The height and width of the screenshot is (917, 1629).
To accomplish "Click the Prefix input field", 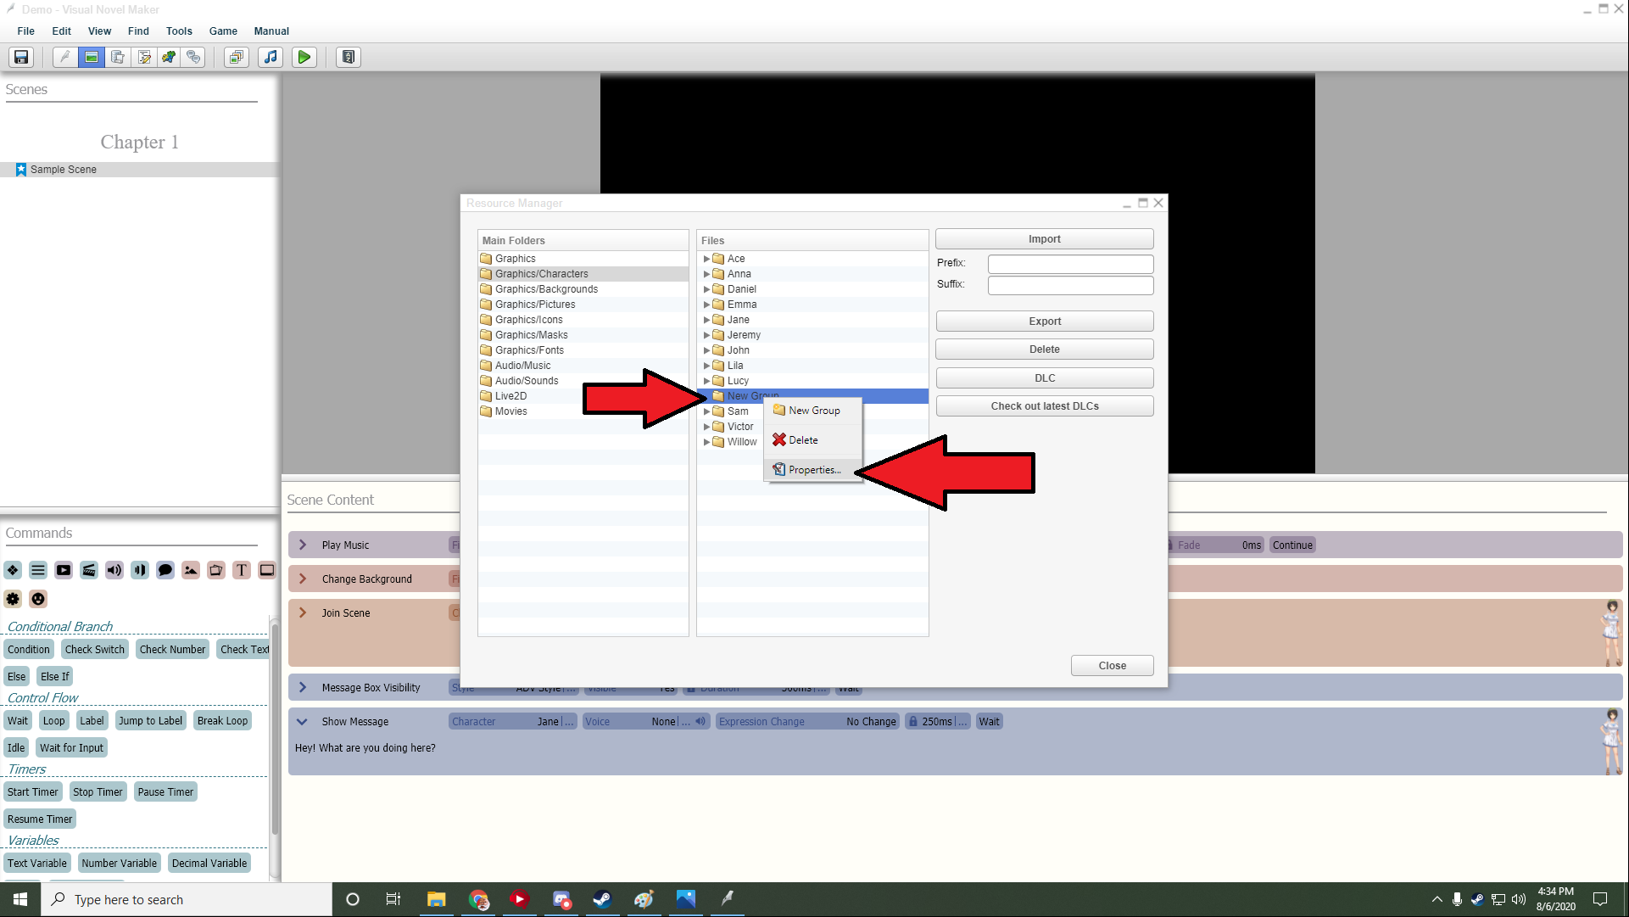I will pyautogui.click(x=1070, y=264).
